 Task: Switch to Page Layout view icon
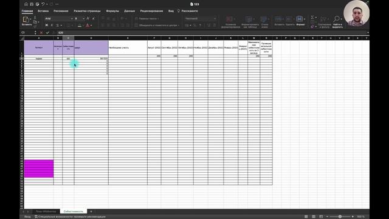tap(314, 217)
